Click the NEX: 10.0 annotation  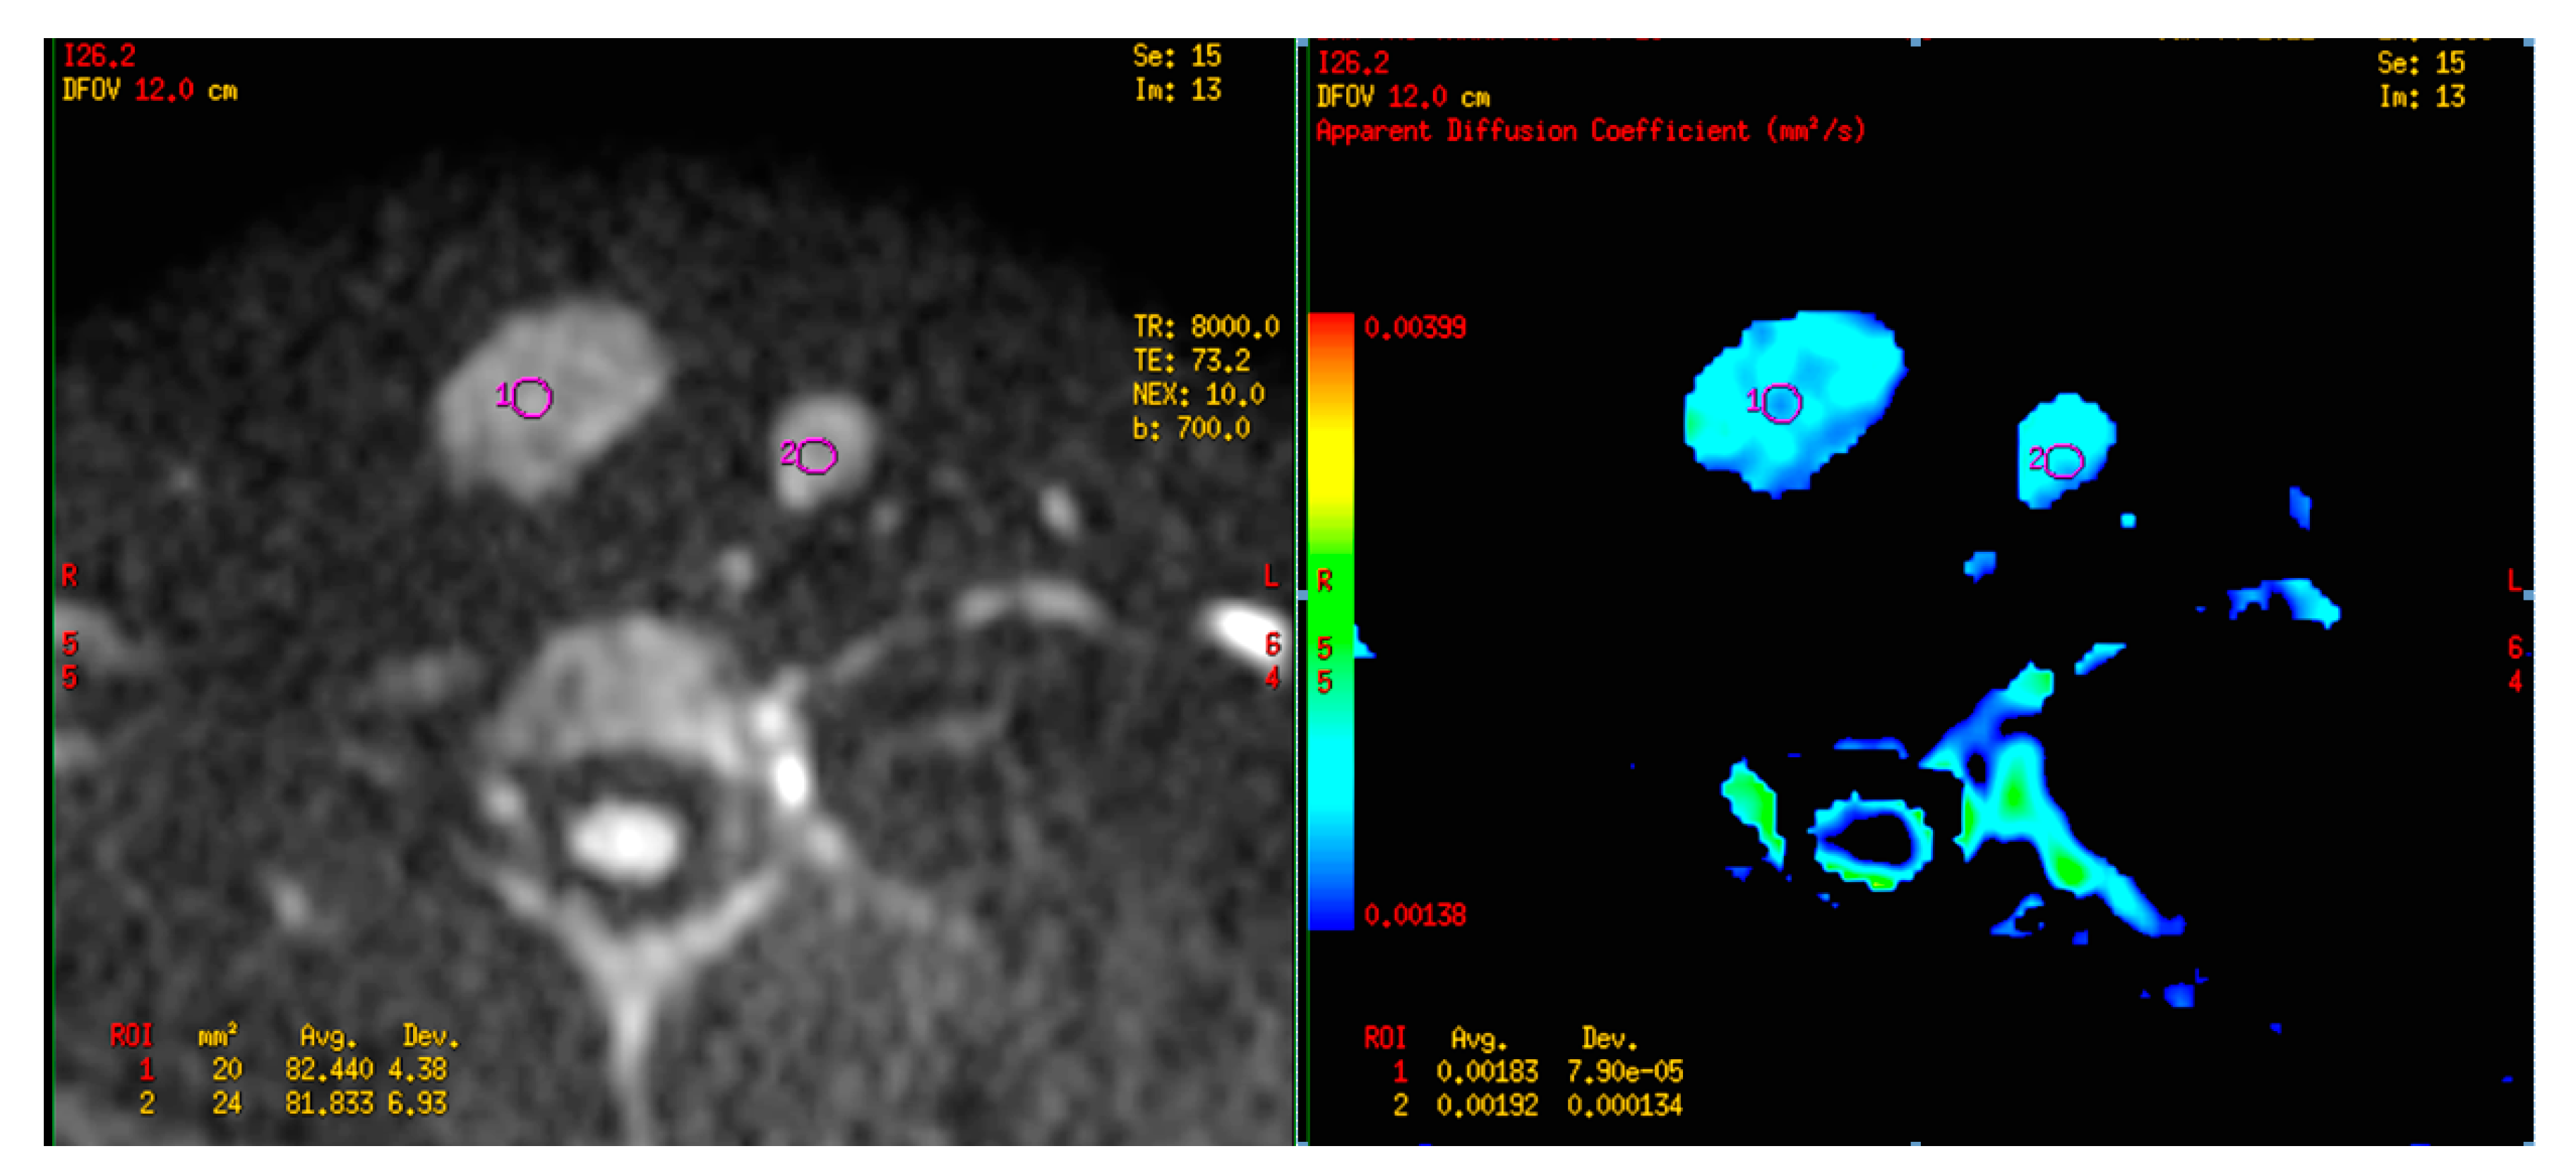point(1198,394)
